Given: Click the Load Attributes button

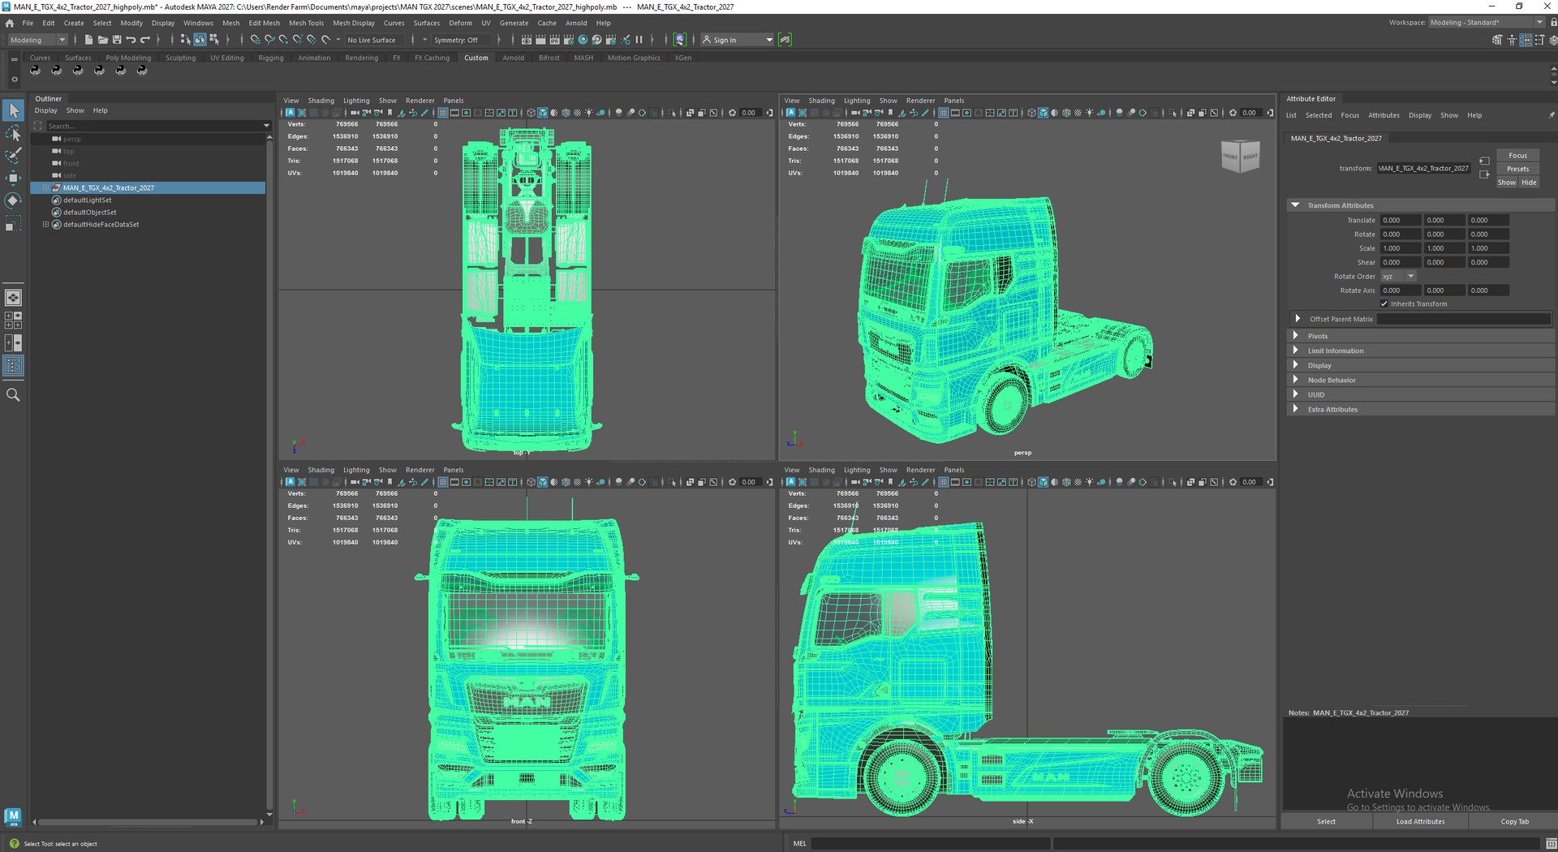Looking at the screenshot, I should [1420, 822].
